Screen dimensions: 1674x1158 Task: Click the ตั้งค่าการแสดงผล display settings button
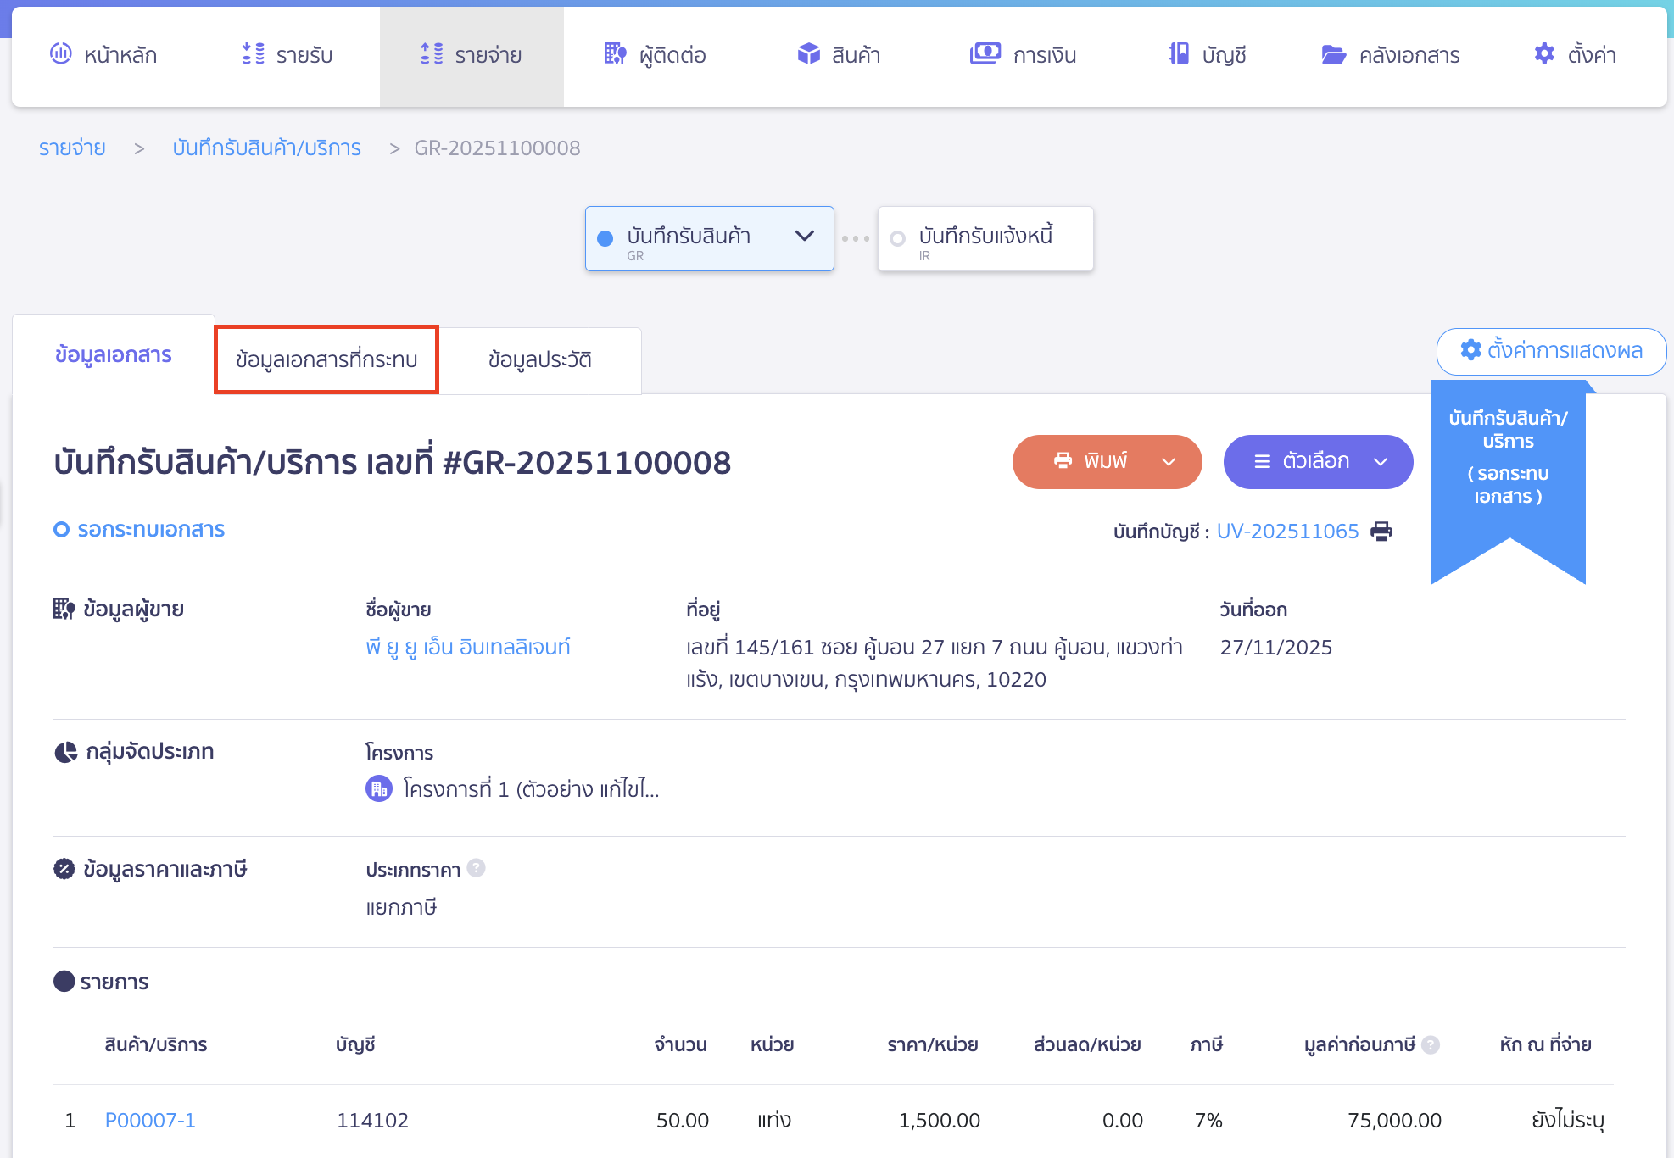coord(1551,351)
